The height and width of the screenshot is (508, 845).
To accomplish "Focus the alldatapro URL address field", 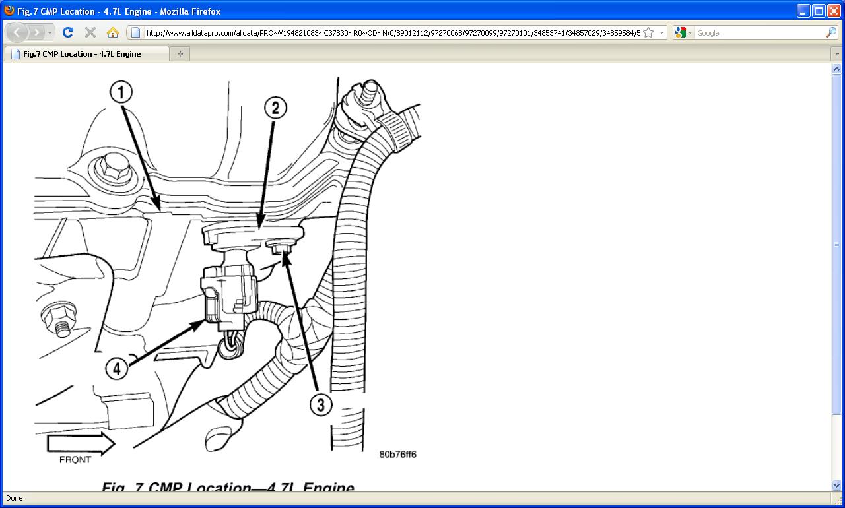I will click(392, 32).
